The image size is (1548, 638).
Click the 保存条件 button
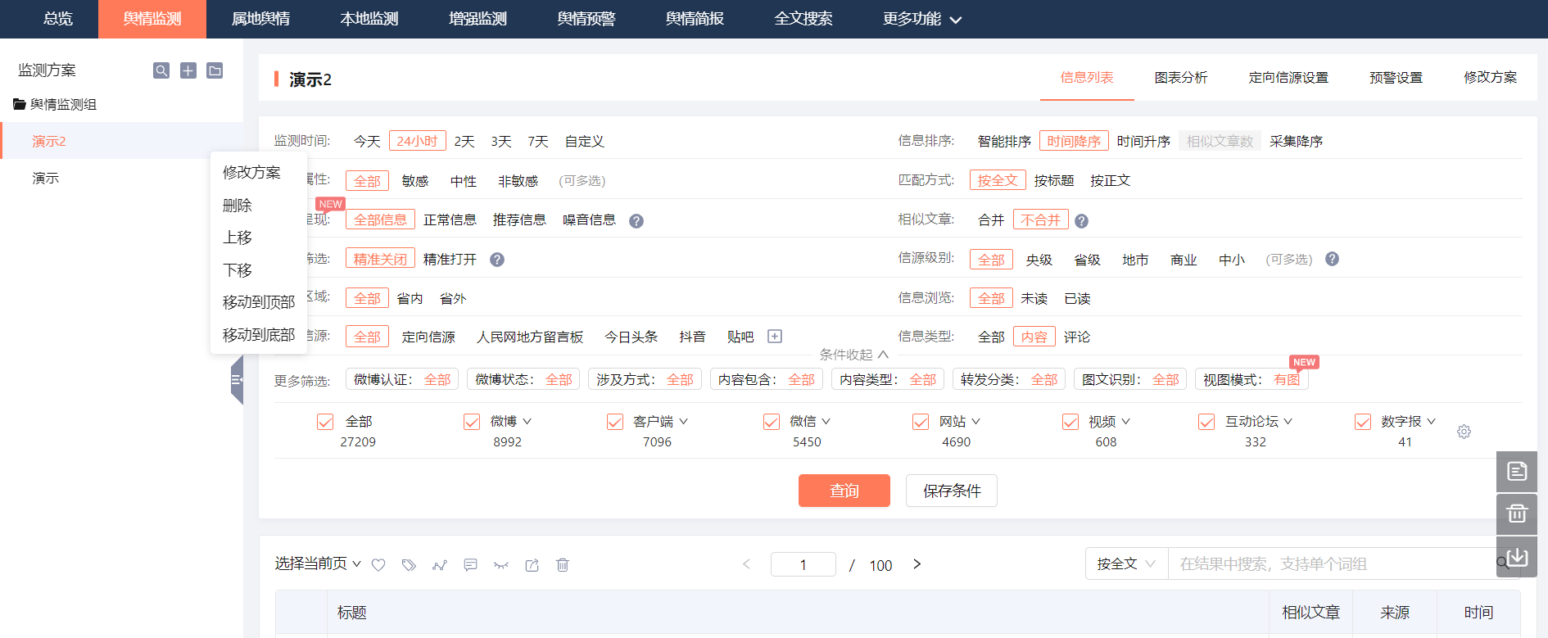pyautogui.click(x=951, y=491)
